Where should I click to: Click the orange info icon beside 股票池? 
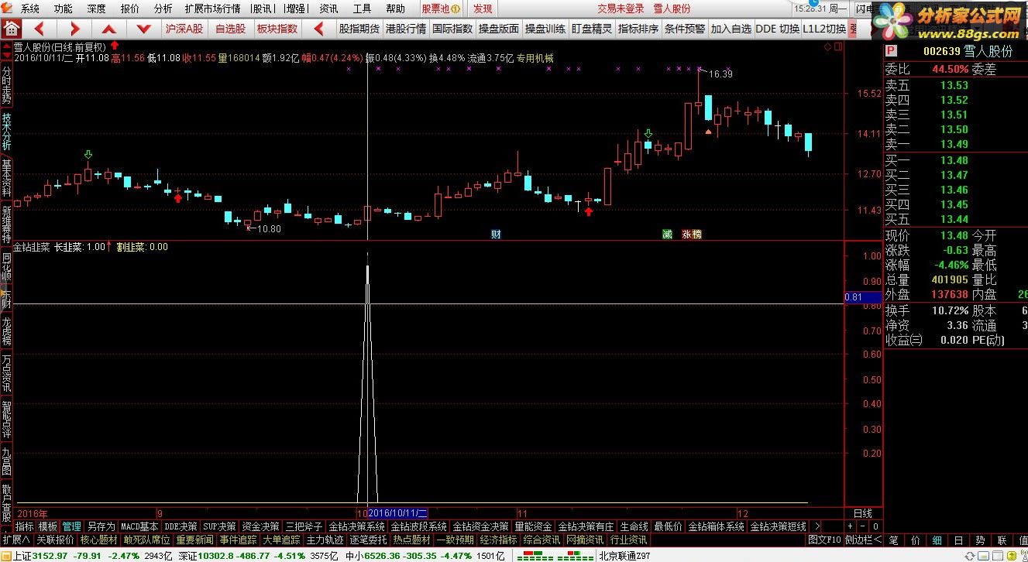(x=456, y=9)
